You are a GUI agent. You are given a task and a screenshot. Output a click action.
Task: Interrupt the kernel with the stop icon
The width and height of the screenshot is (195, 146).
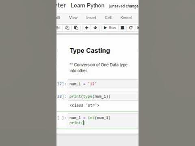[x=122, y=28]
